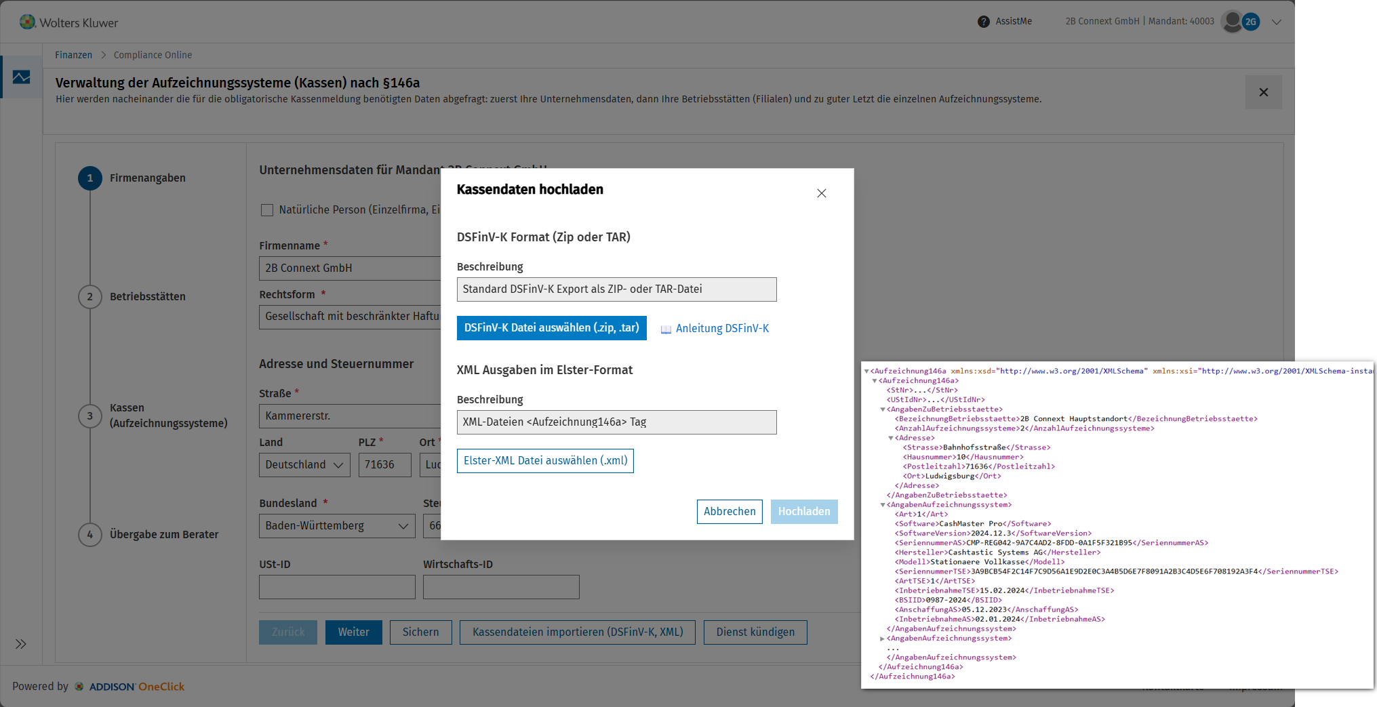Click the book icon beside Anleitung DSFinV-K
The image size is (1377, 707).
point(666,329)
